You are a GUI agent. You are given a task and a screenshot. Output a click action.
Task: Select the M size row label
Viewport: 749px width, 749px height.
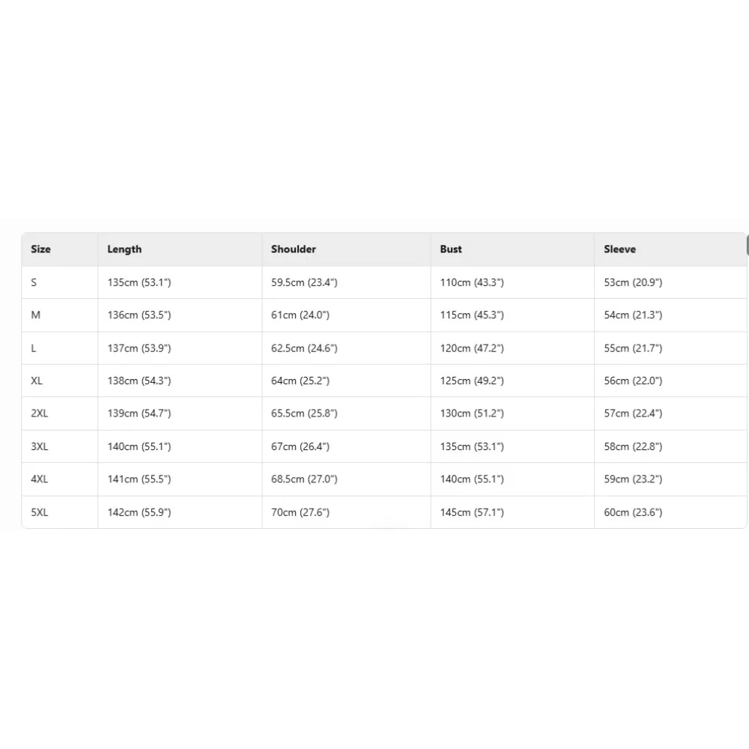click(35, 315)
